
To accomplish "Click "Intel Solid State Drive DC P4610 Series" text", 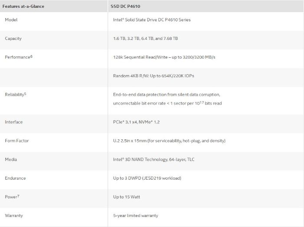I will [152, 20].
